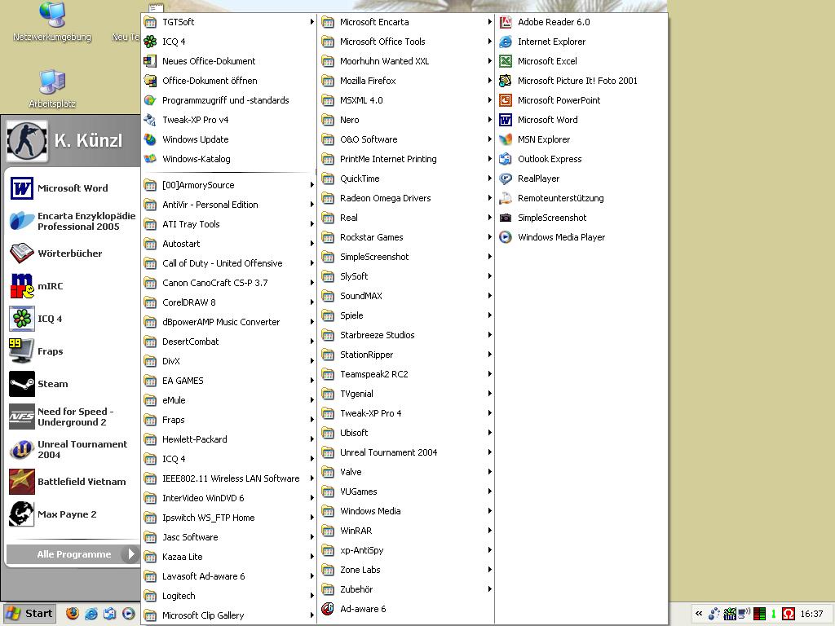Open Remoteunterstützung icon
This screenshot has width=835, height=626.
506,198
